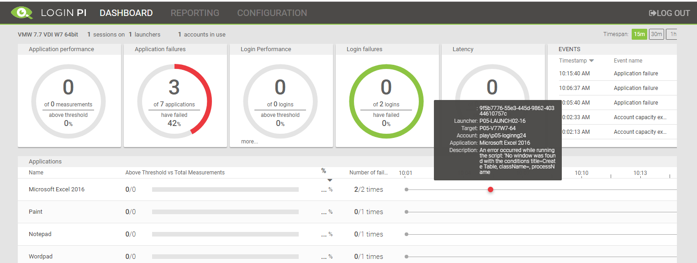Select the 1h timespan
The width and height of the screenshot is (697, 263).
671,34
